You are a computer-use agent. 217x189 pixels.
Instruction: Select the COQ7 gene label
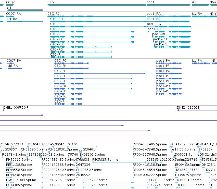[10, 2]
